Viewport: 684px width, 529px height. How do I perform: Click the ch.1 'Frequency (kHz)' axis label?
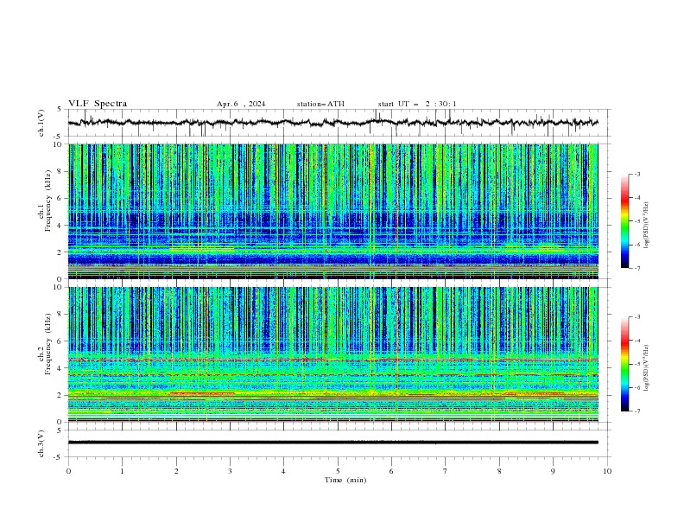pos(48,201)
